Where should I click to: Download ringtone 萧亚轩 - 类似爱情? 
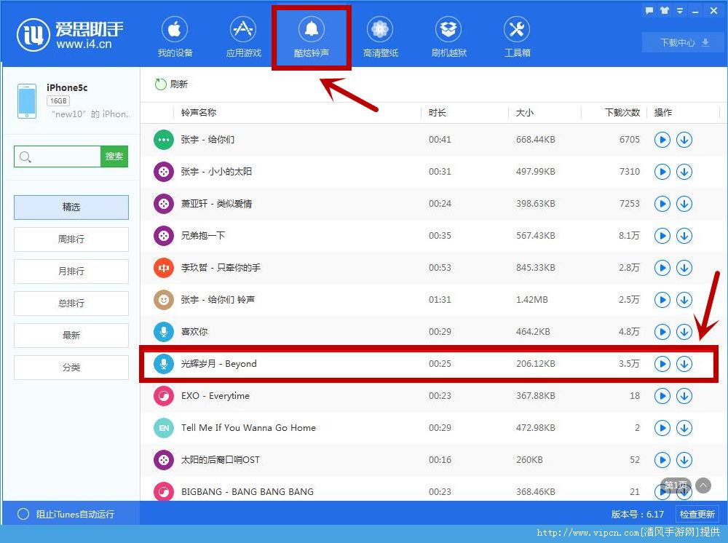point(684,204)
